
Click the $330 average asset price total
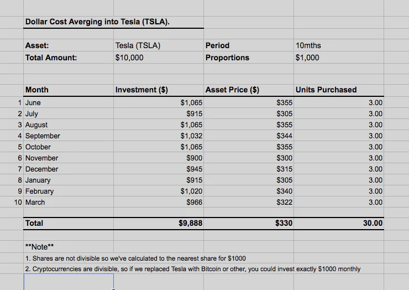tap(249, 224)
